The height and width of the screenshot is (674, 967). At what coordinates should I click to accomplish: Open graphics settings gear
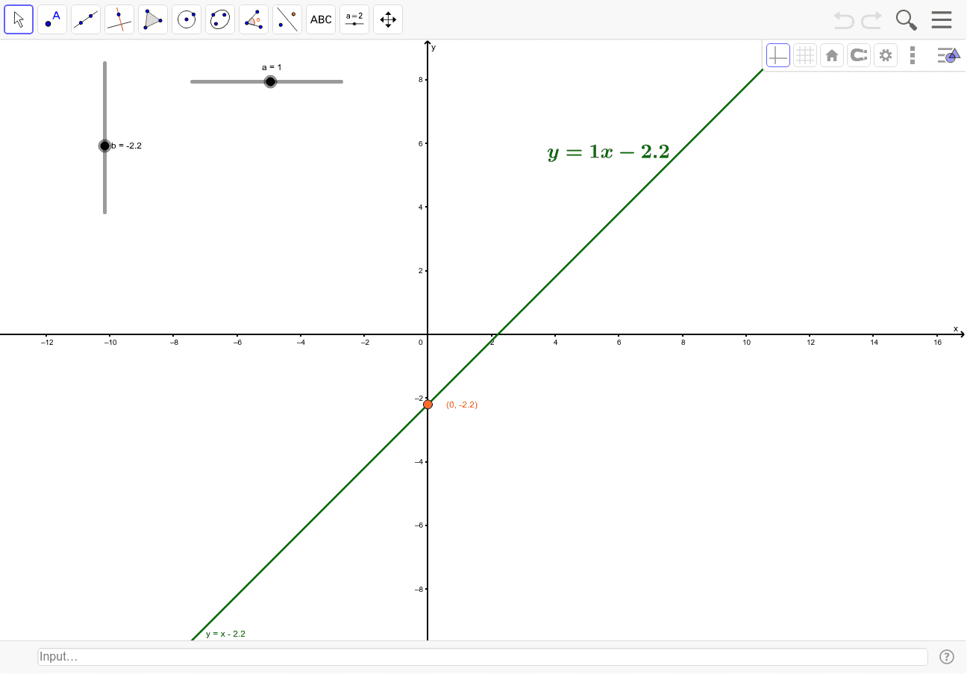tap(886, 55)
